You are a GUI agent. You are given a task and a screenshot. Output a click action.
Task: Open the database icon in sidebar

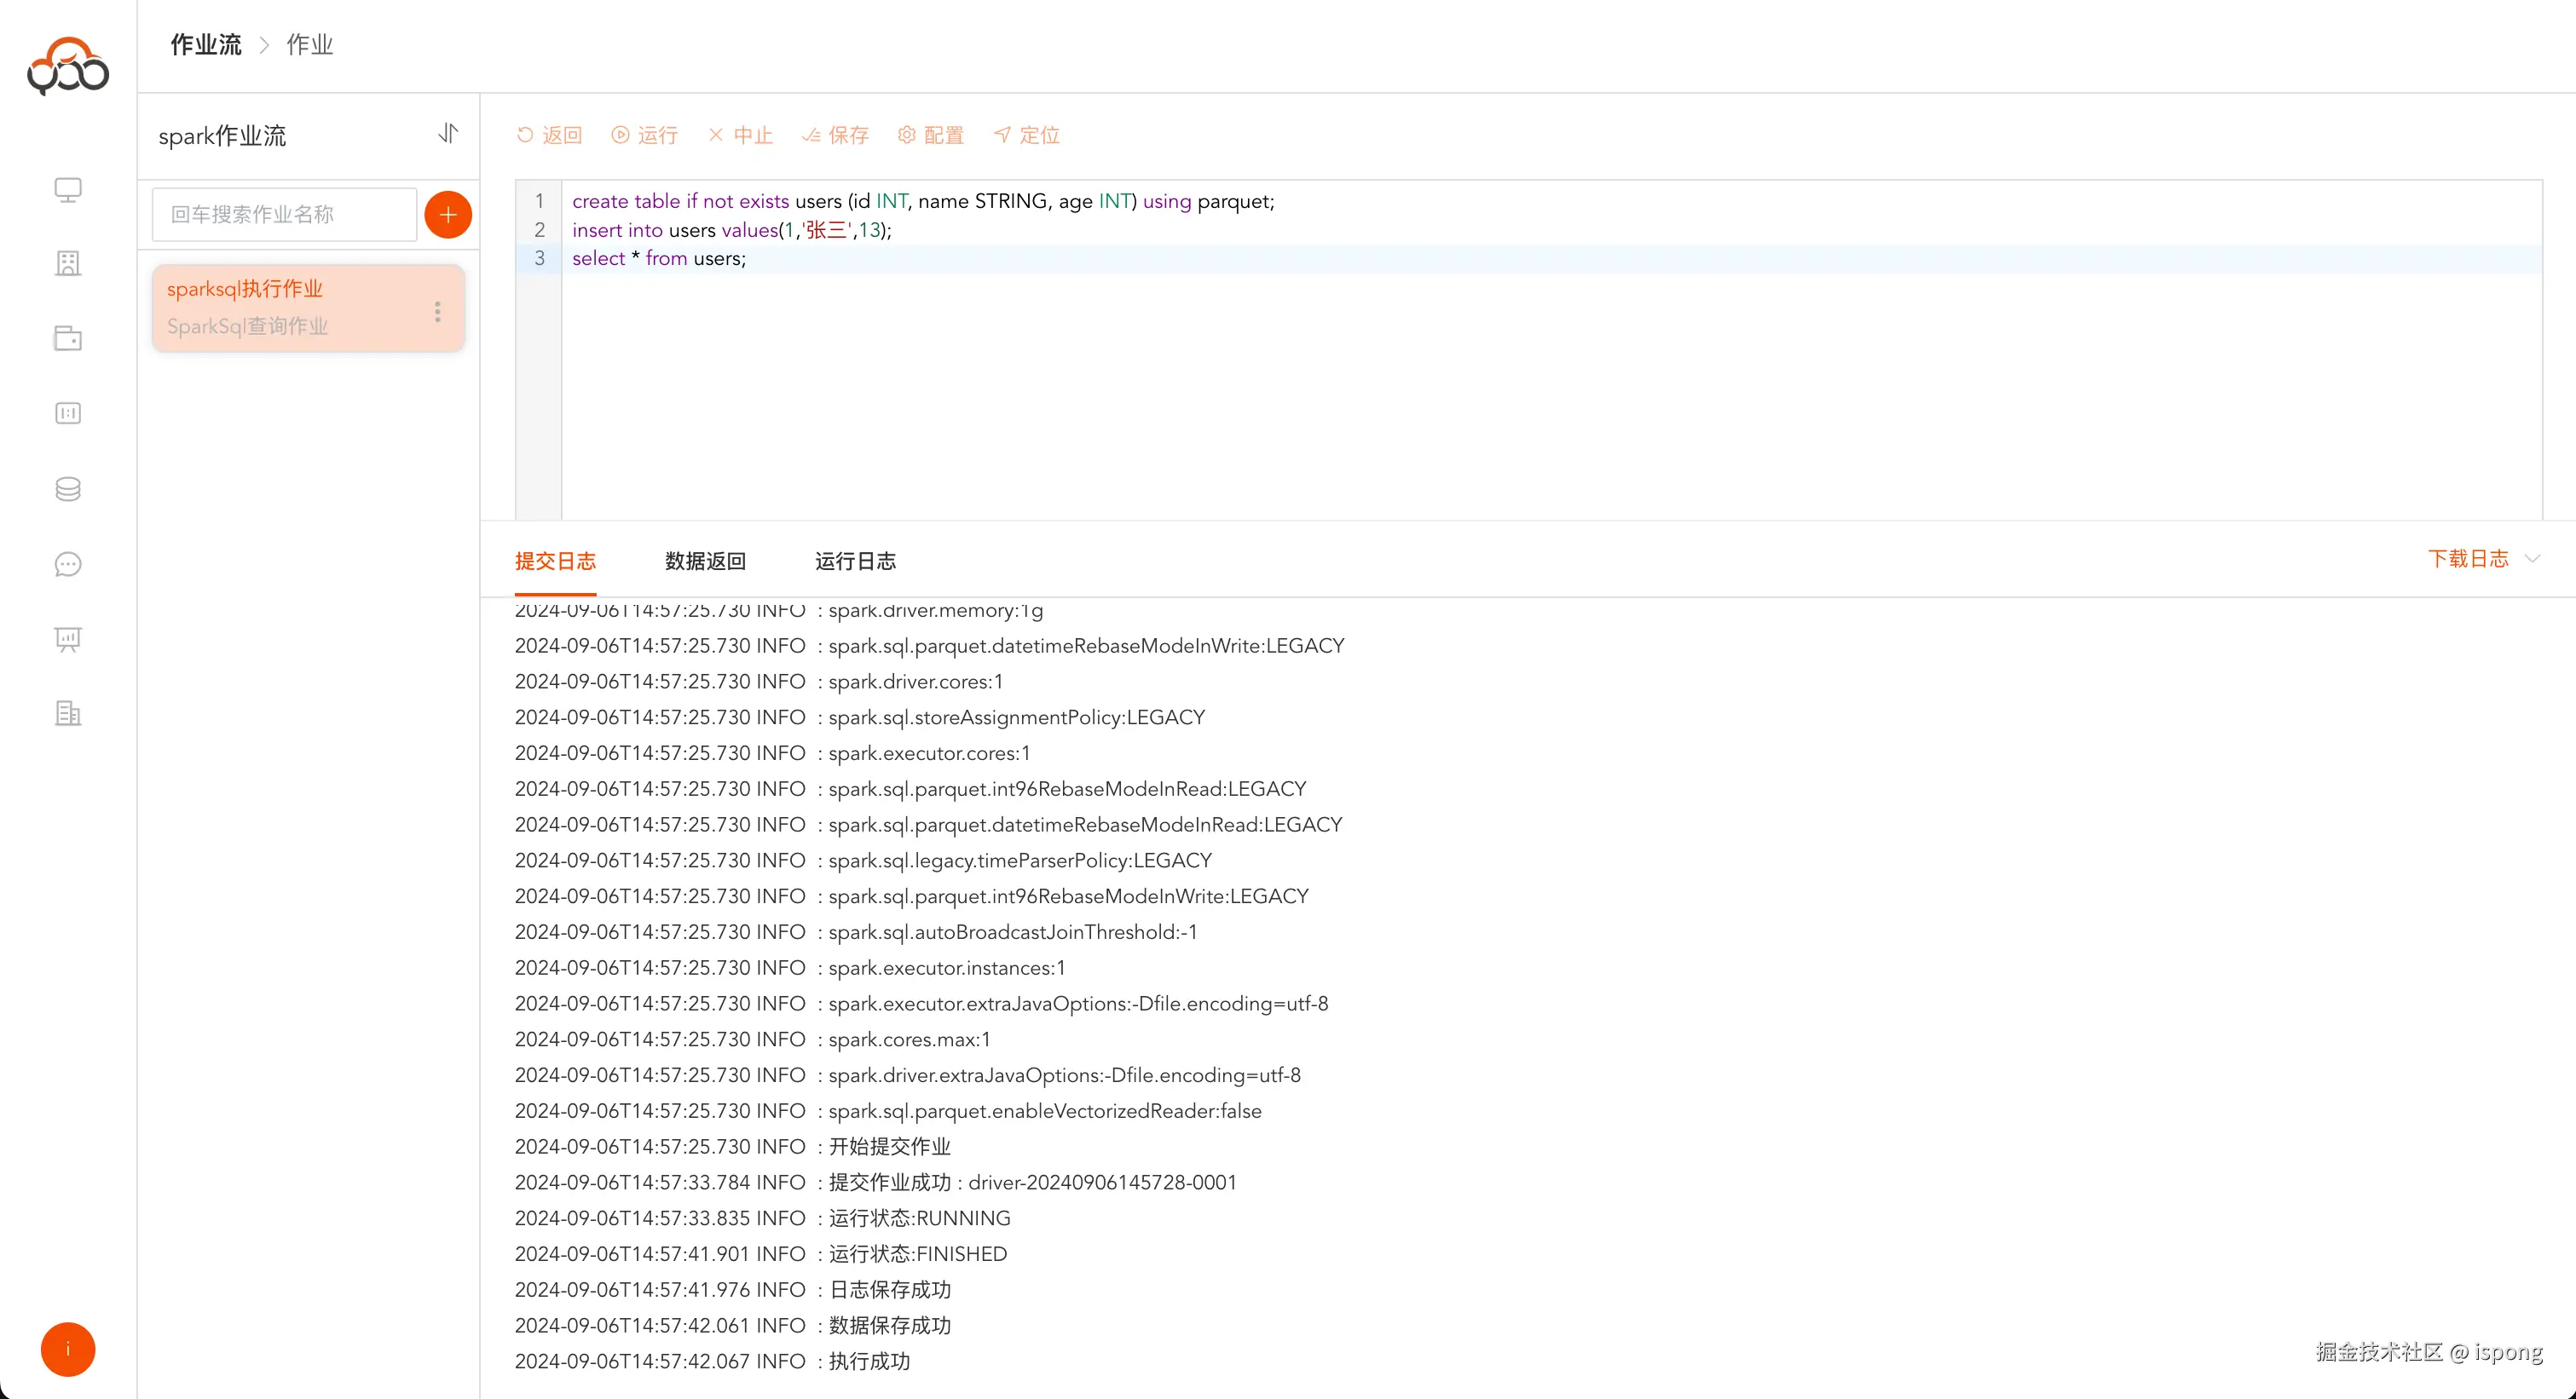68,489
